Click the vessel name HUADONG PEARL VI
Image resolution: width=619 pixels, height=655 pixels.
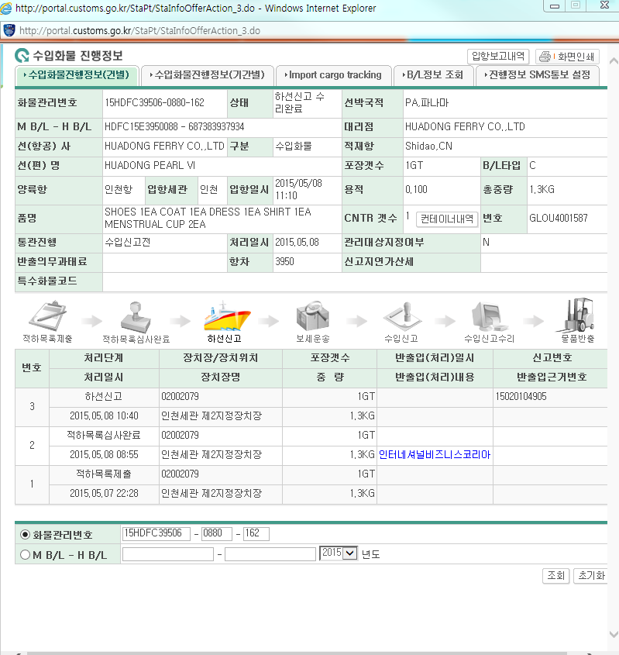(x=150, y=165)
